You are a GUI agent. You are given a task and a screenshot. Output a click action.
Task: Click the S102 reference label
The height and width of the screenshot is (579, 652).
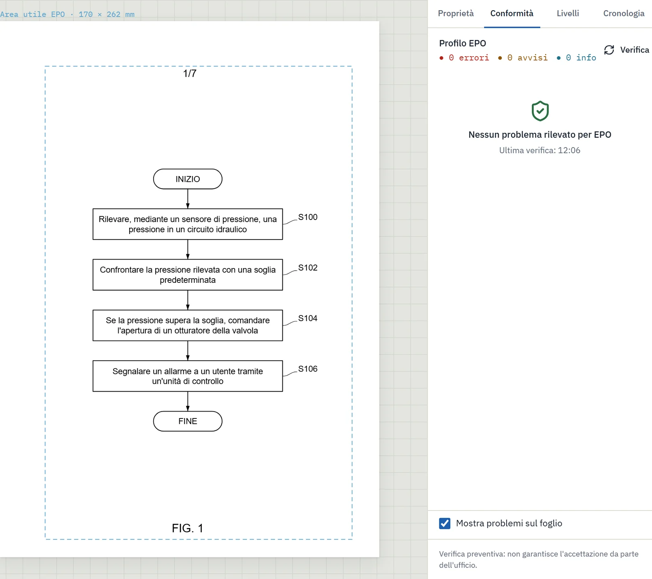(x=308, y=268)
